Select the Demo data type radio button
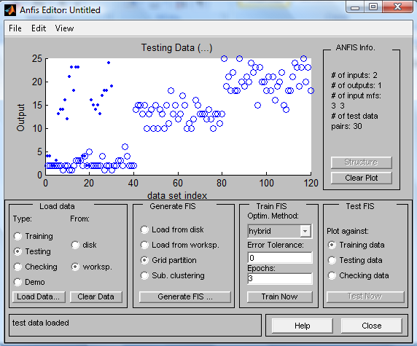The height and width of the screenshot is (346, 417). click(x=17, y=282)
